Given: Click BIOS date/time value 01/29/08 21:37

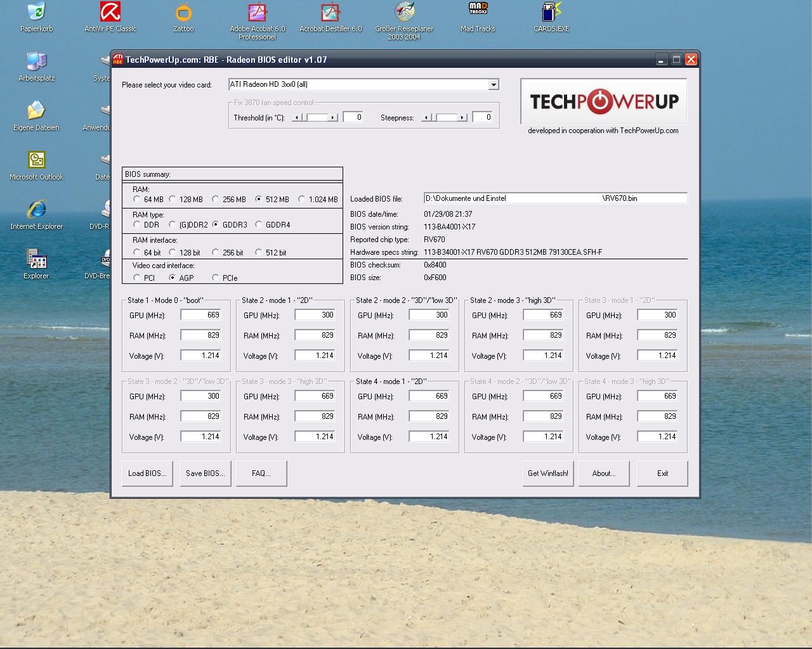Looking at the screenshot, I should pos(448,214).
